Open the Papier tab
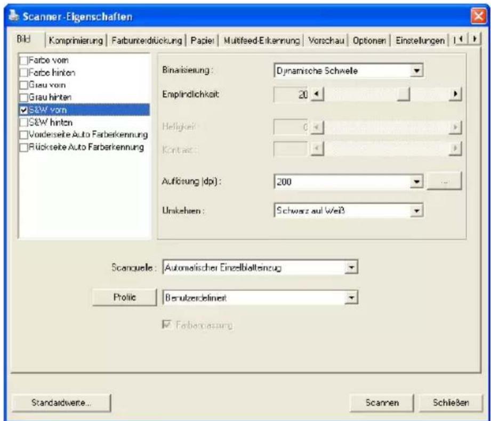491x421 pixels. [202, 41]
